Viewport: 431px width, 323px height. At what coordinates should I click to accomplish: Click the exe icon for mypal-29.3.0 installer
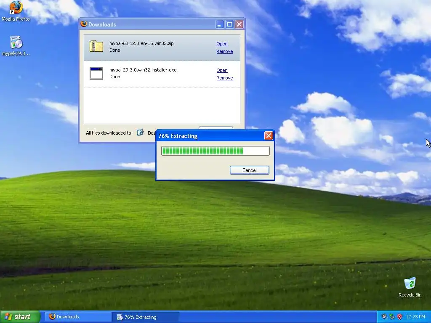pos(96,73)
